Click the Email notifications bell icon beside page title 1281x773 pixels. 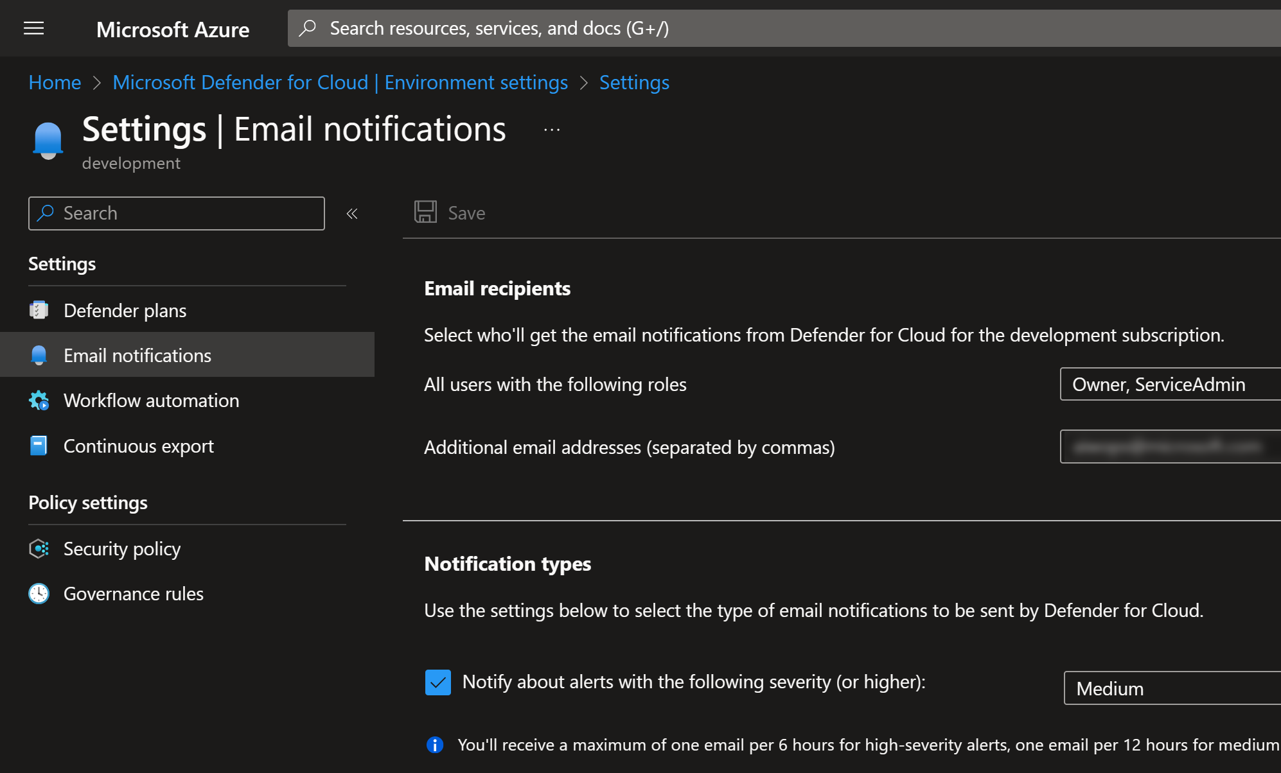pyautogui.click(x=48, y=140)
